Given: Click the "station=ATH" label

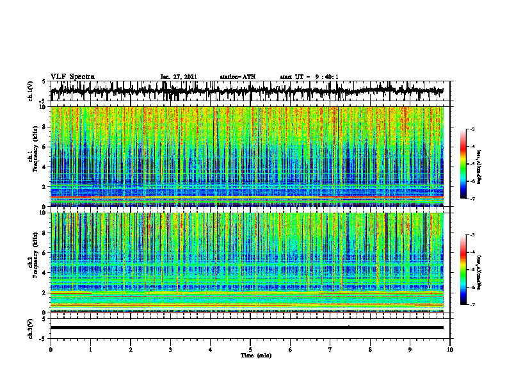Looking at the screenshot, I should [237, 77].
